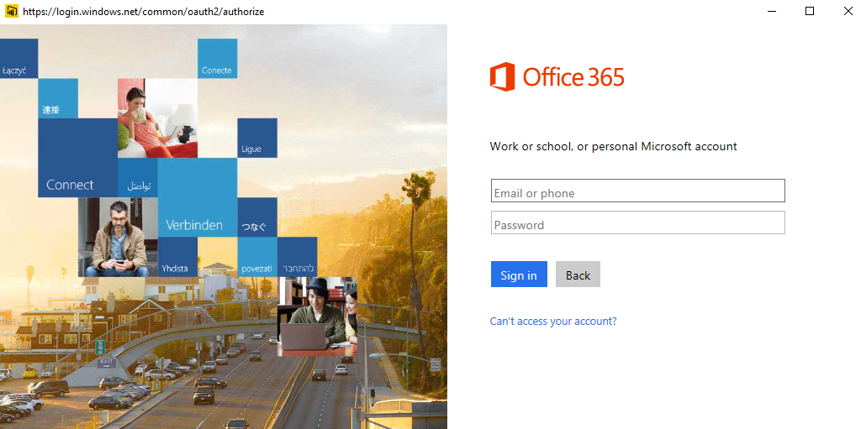
Task: Click the つなぐ tile
Action: point(257,217)
